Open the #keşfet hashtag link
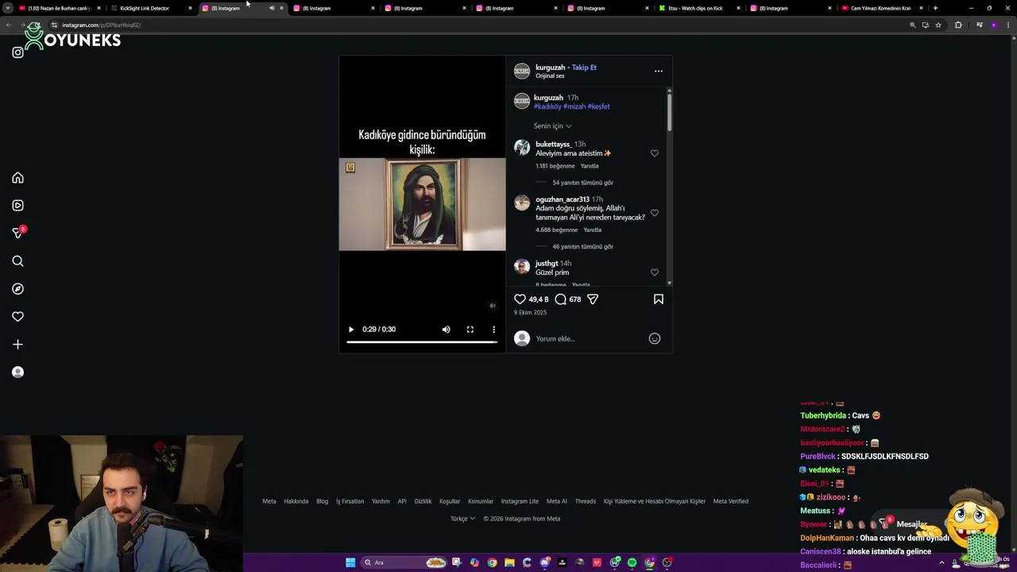Image resolution: width=1017 pixels, height=572 pixels. (x=598, y=106)
